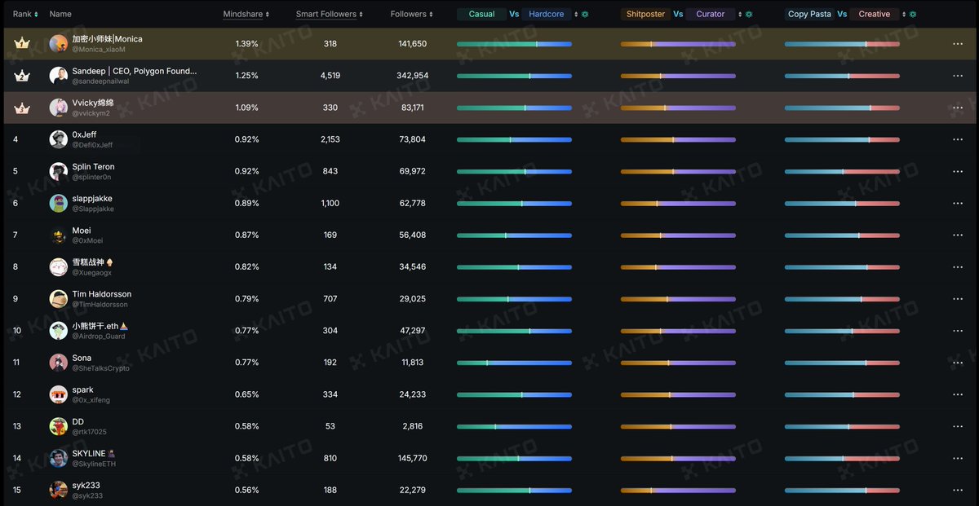Select the Casual pill in the header
The image size is (979, 506).
pyautogui.click(x=481, y=15)
